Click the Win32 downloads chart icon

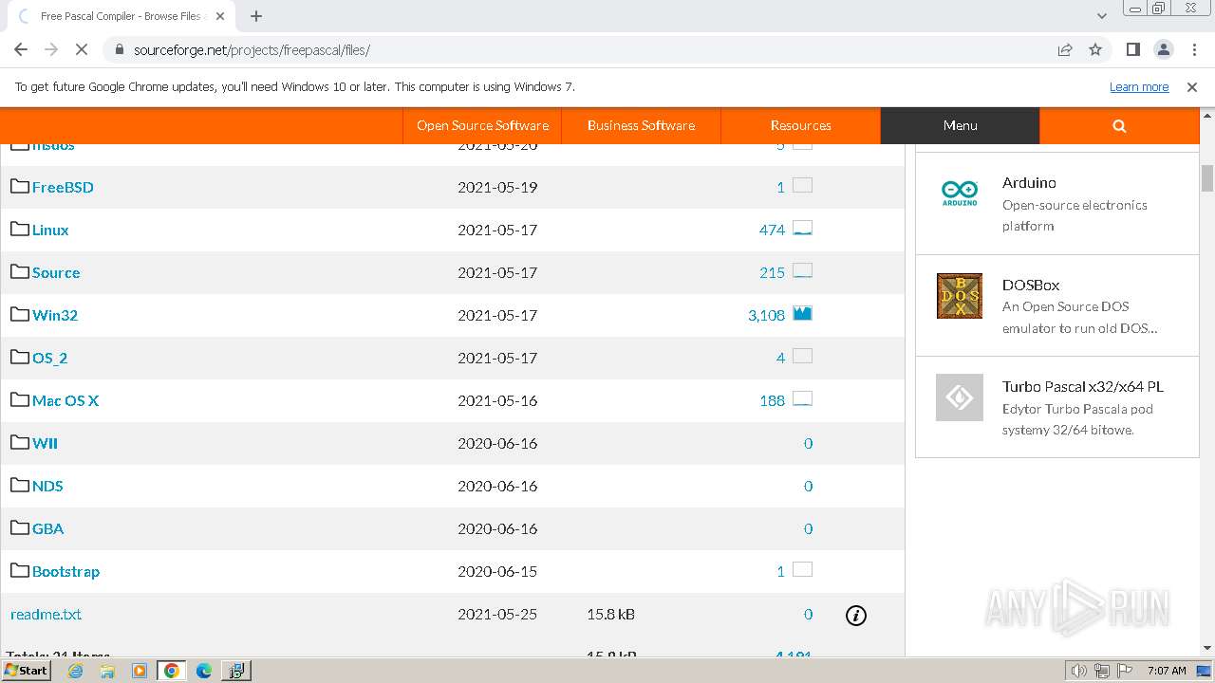click(802, 313)
